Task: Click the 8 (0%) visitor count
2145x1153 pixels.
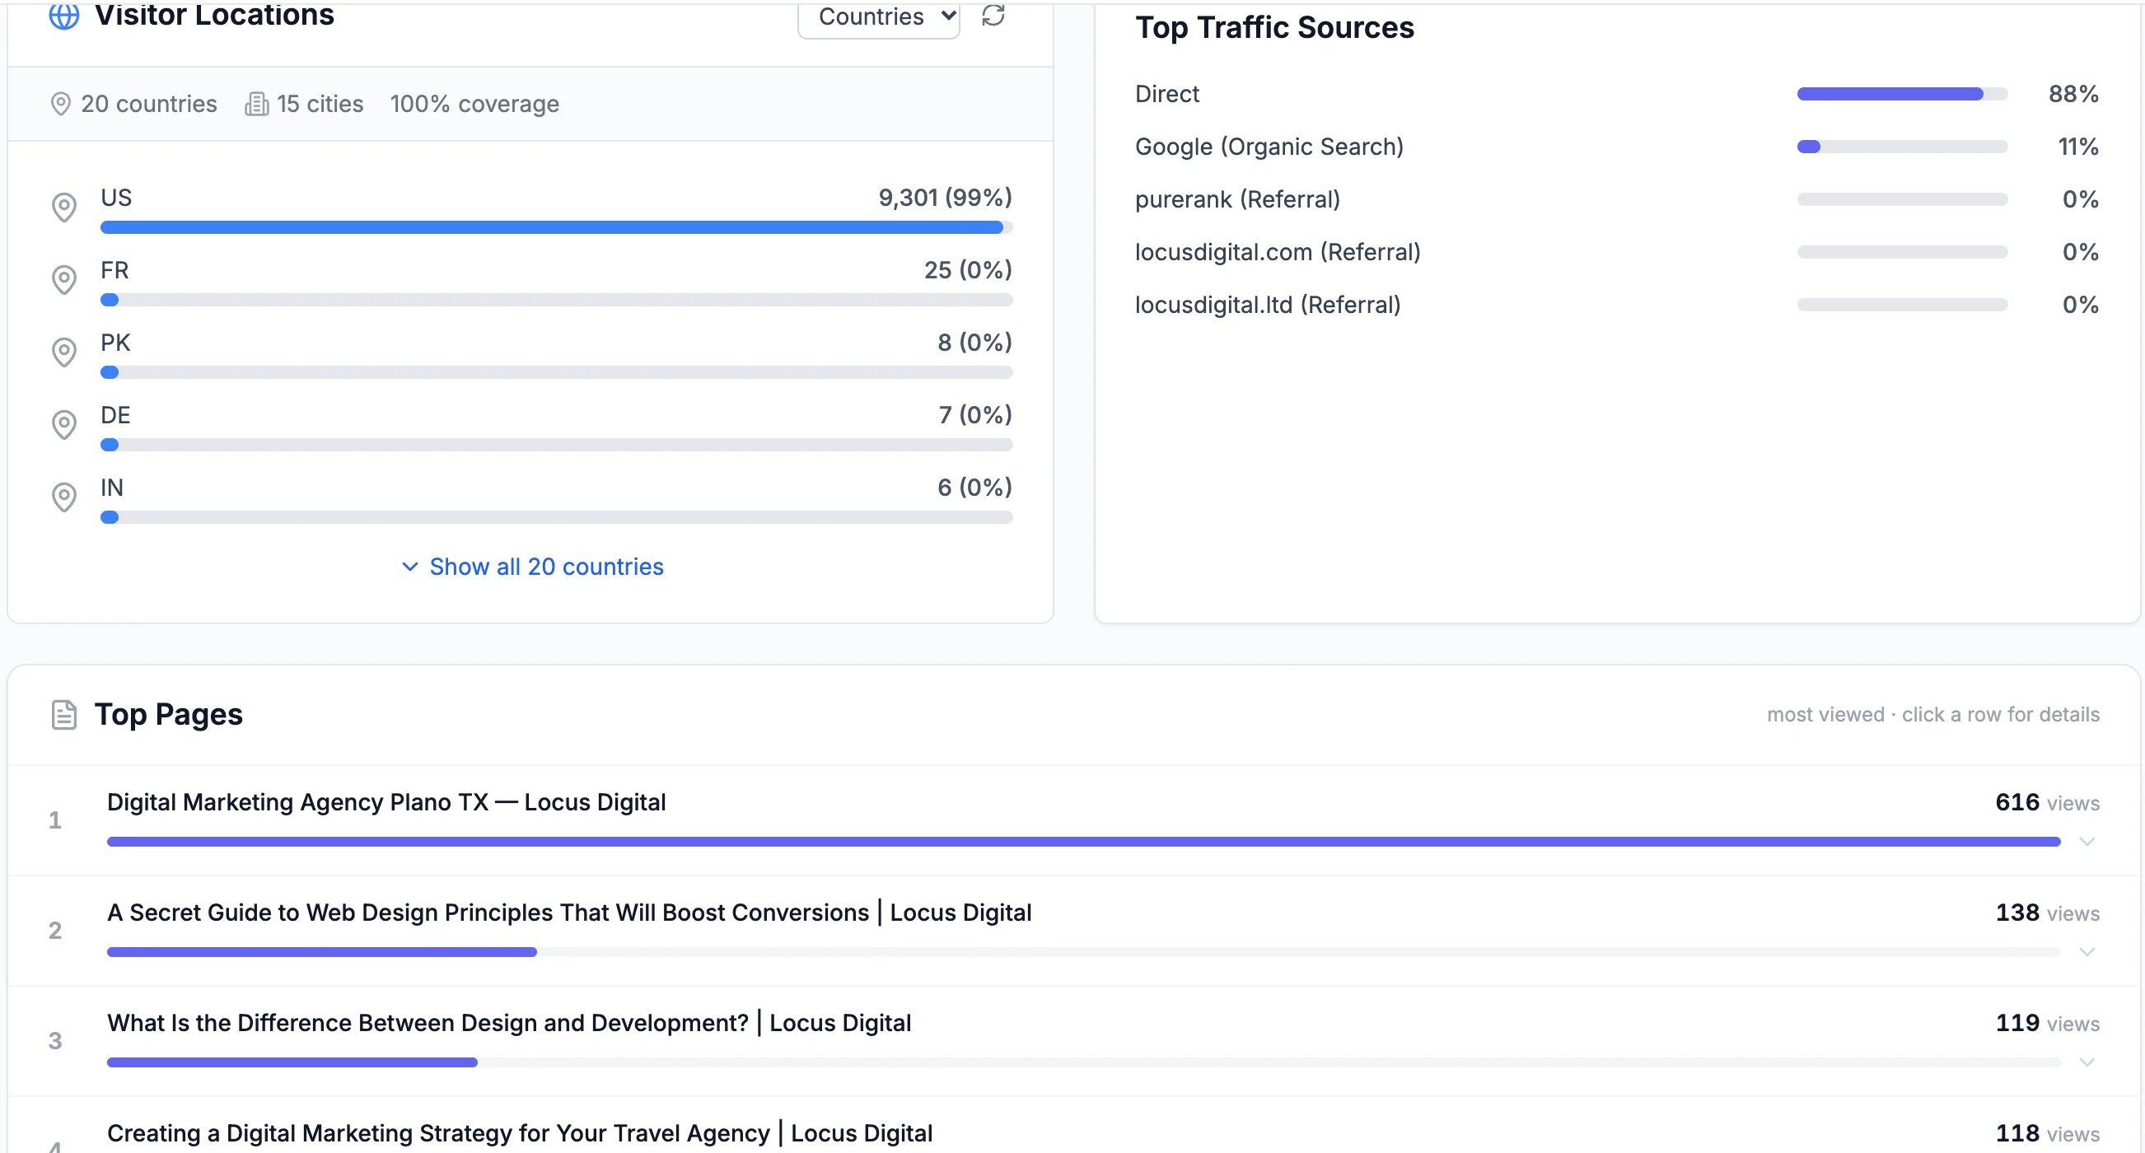Action: tap(974, 343)
